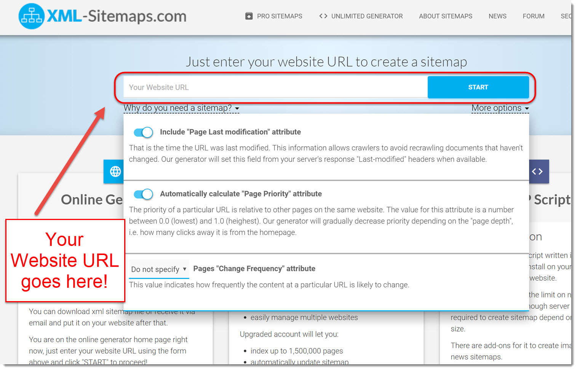The image size is (577, 370).
Task: Click the "index up to 1,500,000 pages" bullet
Action: [x=297, y=351]
